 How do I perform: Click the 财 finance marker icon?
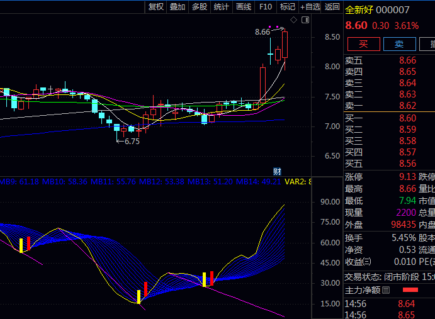276,172
